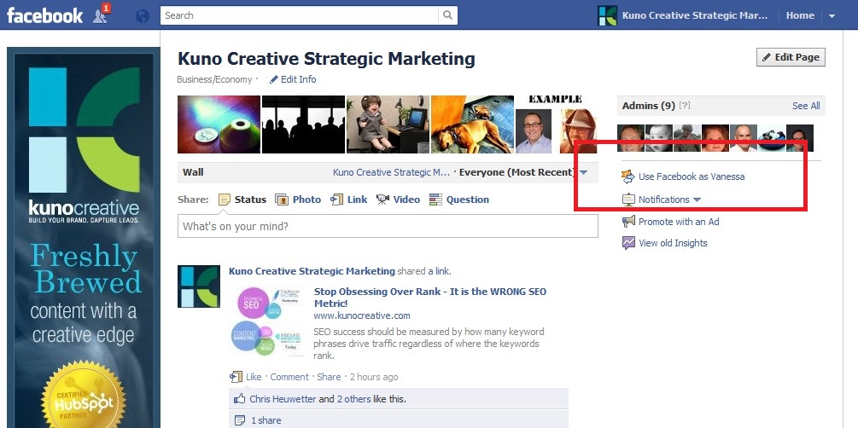Click the Edit Page button
This screenshot has height=428, width=858.
(x=791, y=57)
